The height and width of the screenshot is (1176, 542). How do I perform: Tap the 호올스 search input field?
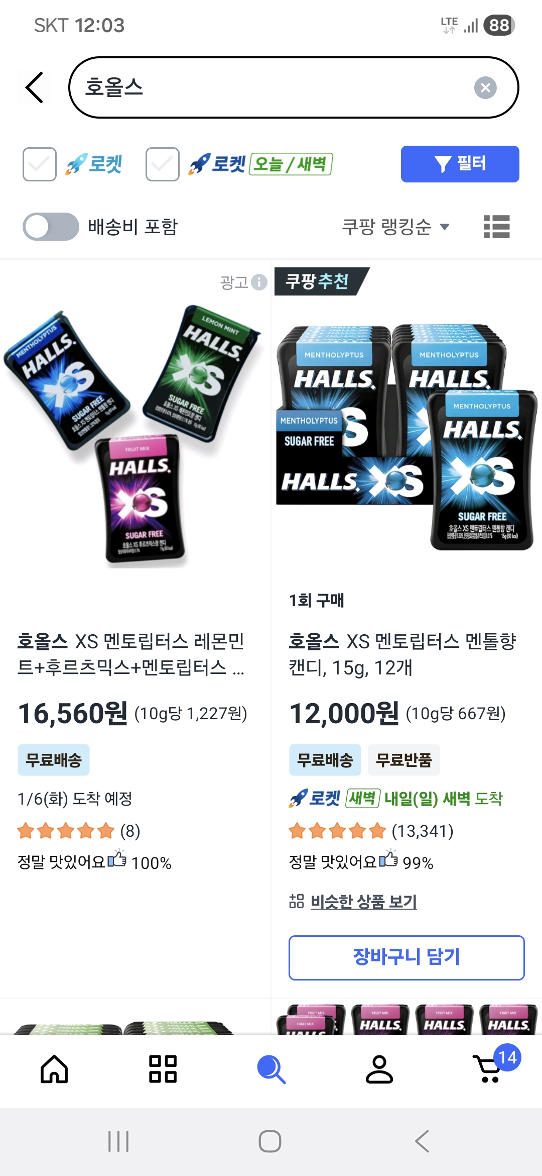(x=294, y=87)
